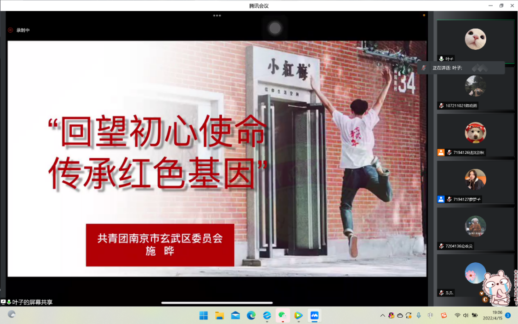
Task: Click the muted mic icon beside 7204136
Action: point(441,246)
